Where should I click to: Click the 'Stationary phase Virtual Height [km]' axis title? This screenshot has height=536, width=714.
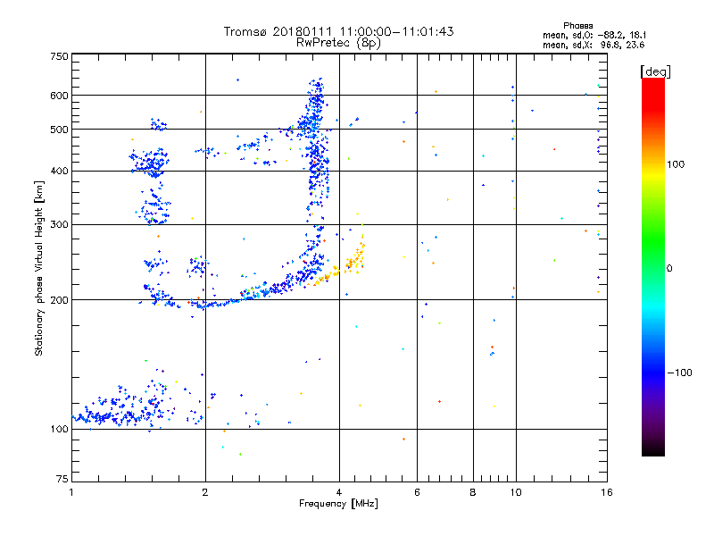tap(38, 269)
